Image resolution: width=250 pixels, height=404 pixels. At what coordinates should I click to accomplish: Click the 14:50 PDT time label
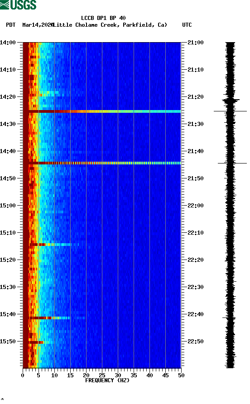(8, 178)
